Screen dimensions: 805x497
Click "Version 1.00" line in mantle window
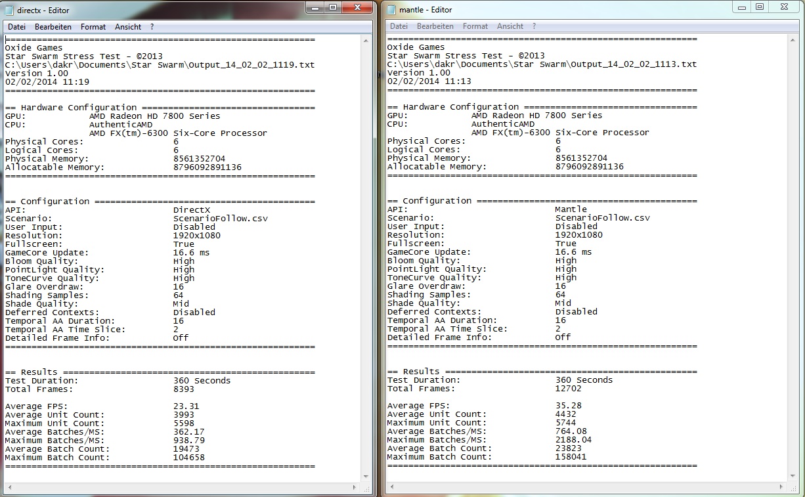[419, 73]
